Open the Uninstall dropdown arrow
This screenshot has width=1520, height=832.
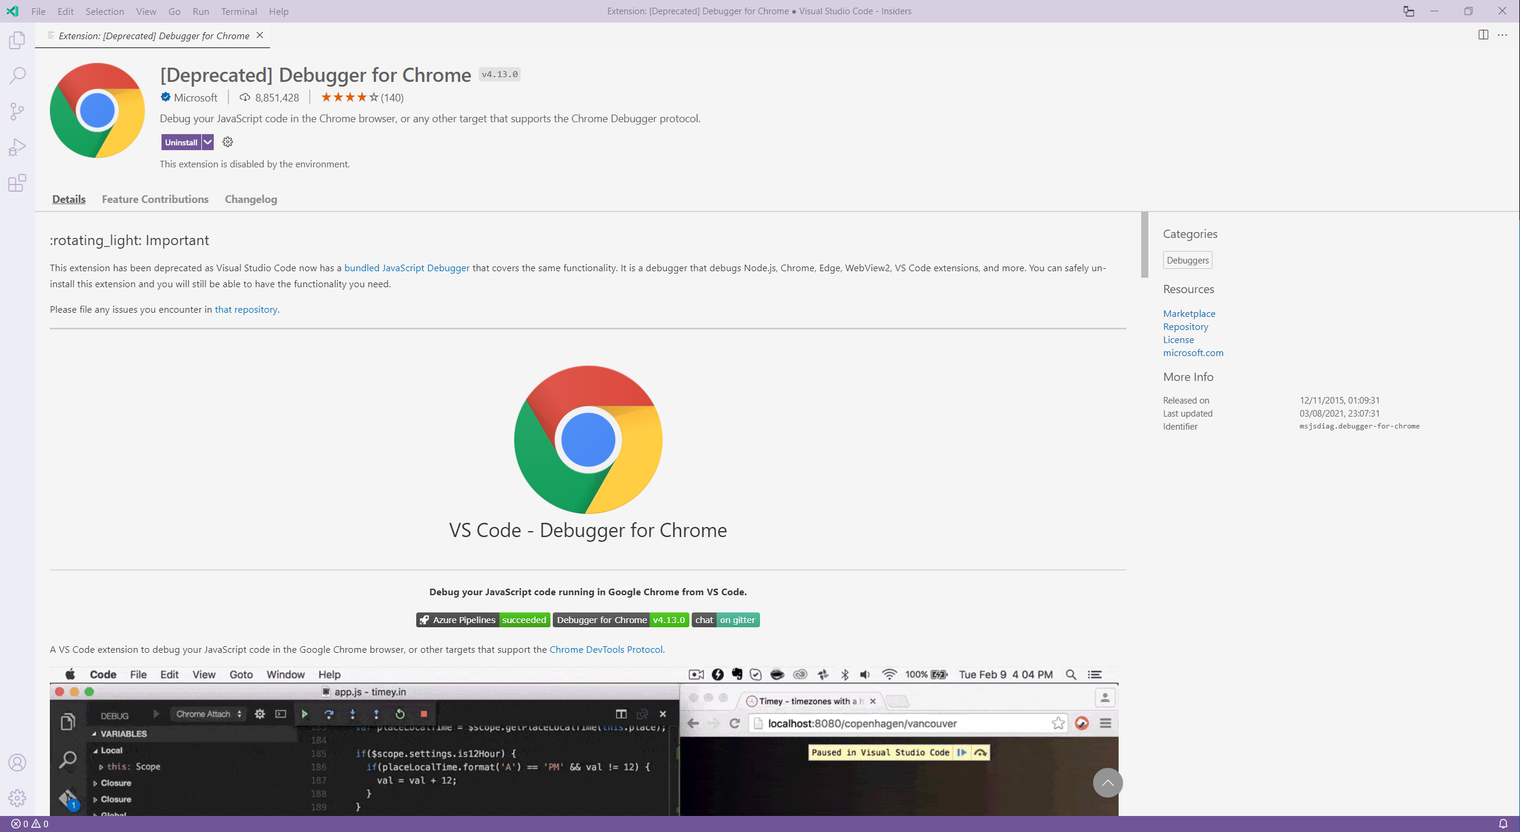point(207,142)
